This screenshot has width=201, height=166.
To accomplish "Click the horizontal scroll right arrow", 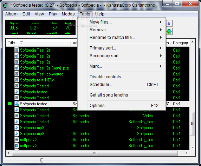I will [x=187, y=153].
